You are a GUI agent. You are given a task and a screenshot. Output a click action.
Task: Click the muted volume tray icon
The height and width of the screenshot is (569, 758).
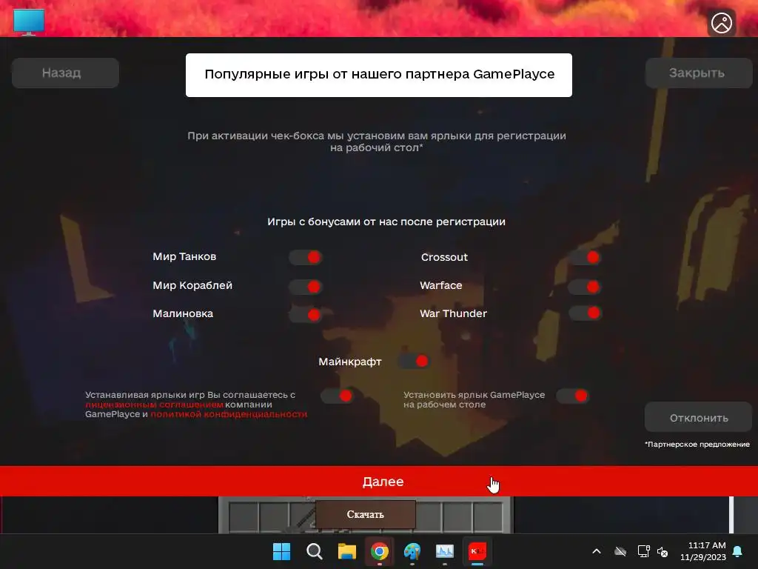(x=663, y=551)
